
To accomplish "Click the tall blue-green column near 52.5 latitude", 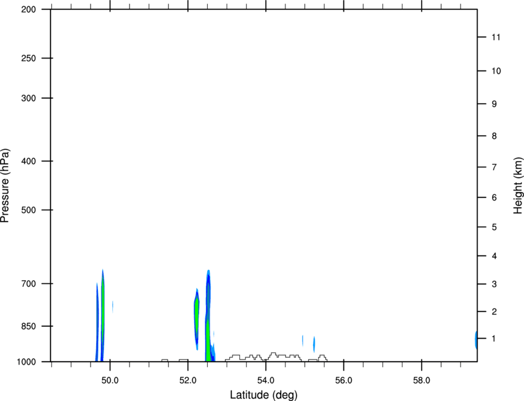I will coord(208,316).
